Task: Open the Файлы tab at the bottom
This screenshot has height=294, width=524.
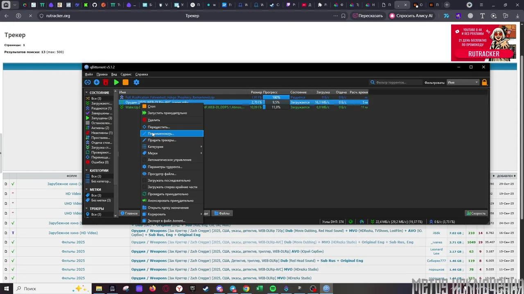Action: 222,213
